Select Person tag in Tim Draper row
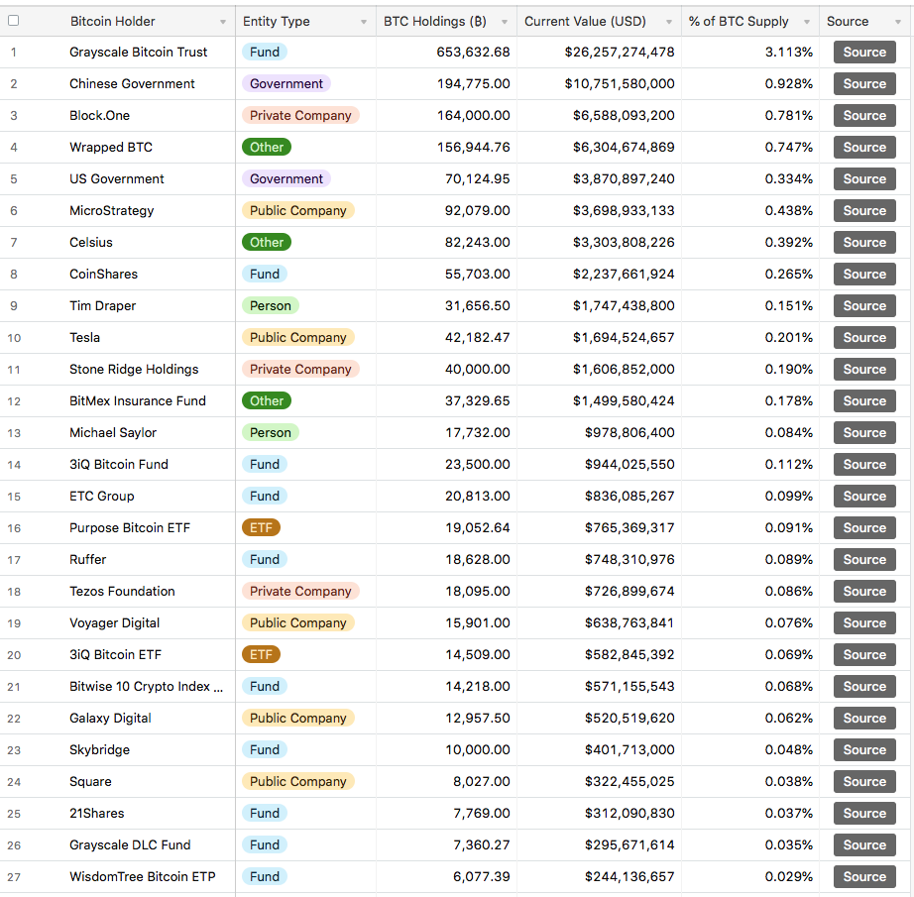914x897 pixels. [x=271, y=306]
